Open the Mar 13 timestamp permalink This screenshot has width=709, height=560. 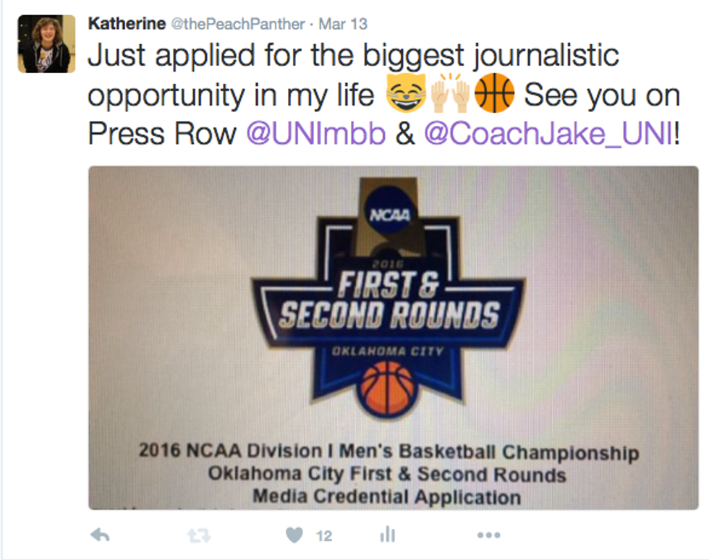[x=343, y=24]
